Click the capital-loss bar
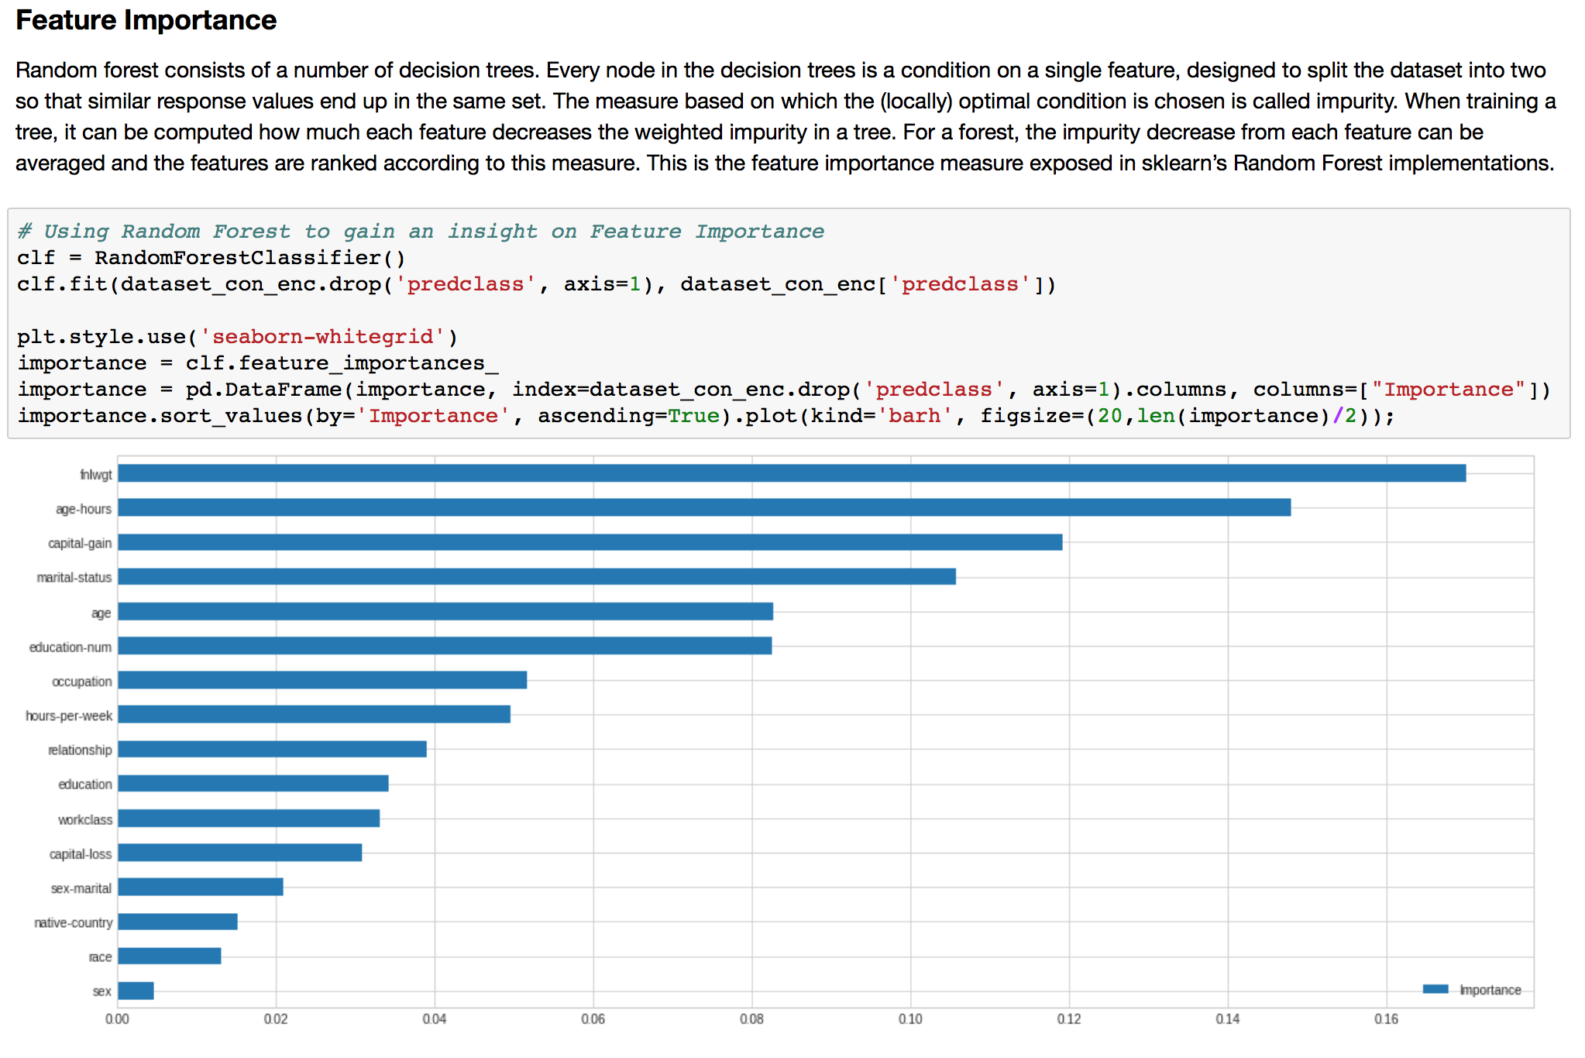This screenshot has width=1585, height=1058. (239, 853)
